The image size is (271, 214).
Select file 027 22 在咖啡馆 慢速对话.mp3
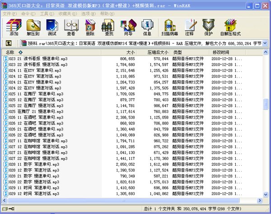[38, 158]
